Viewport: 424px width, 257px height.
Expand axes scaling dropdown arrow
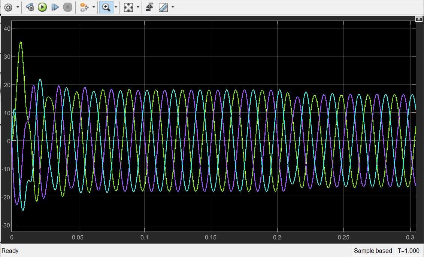pyautogui.click(x=138, y=7)
